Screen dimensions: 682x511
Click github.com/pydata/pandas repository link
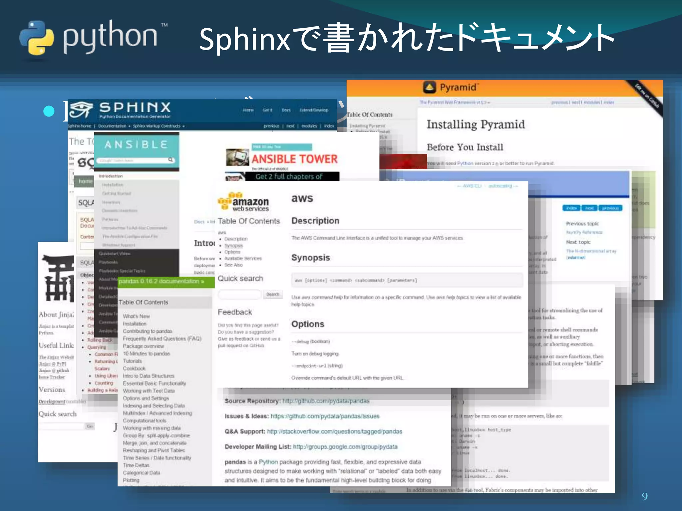(326, 401)
